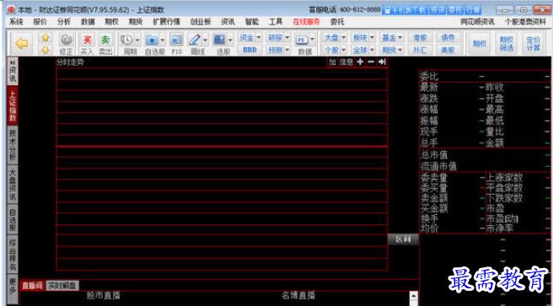The height and width of the screenshot is (306, 553).
Task: Select the 自选股 side tab
Action: point(13,220)
